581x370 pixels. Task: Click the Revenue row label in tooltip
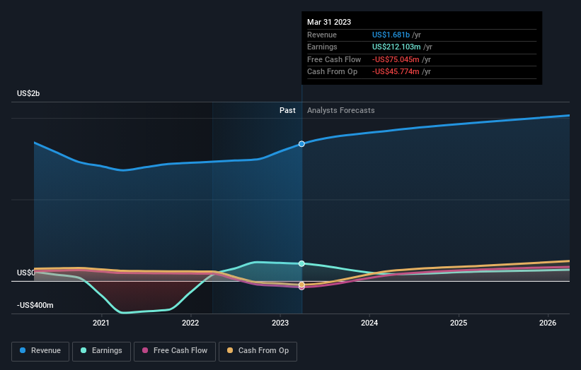pyautogui.click(x=322, y=35)
